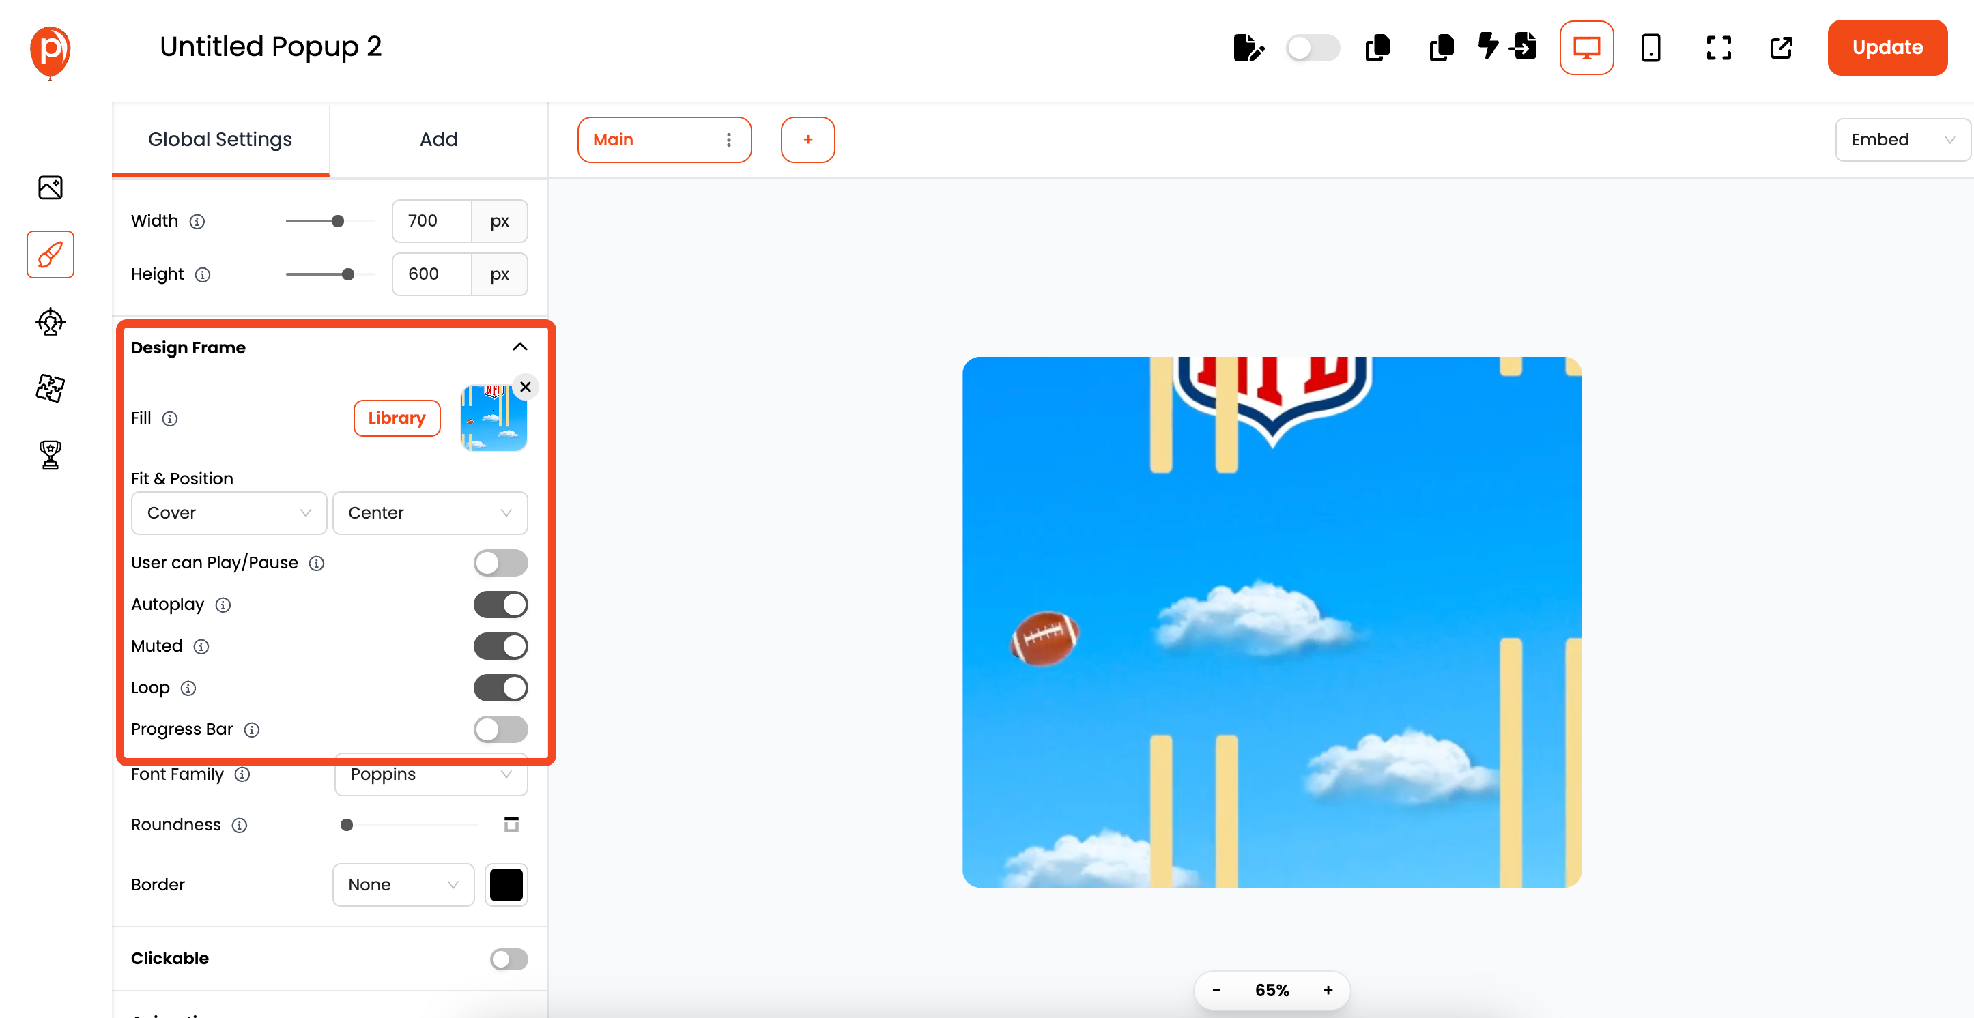Click the 65% zoom level text
1974x1018 pixels.
(1272, 991)
